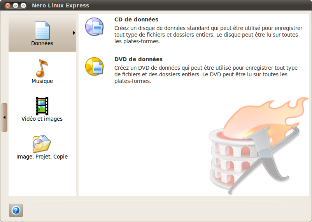Close the Nero Linux Express window
Viewport: 312px width, 222px height.
(x=8, y=5)
